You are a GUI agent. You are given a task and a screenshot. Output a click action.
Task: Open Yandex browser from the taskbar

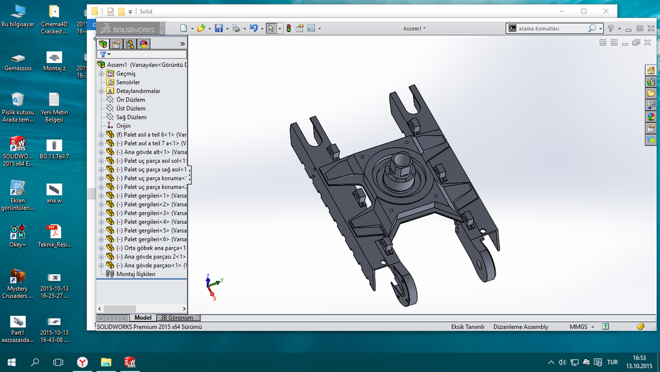(82, 362)
